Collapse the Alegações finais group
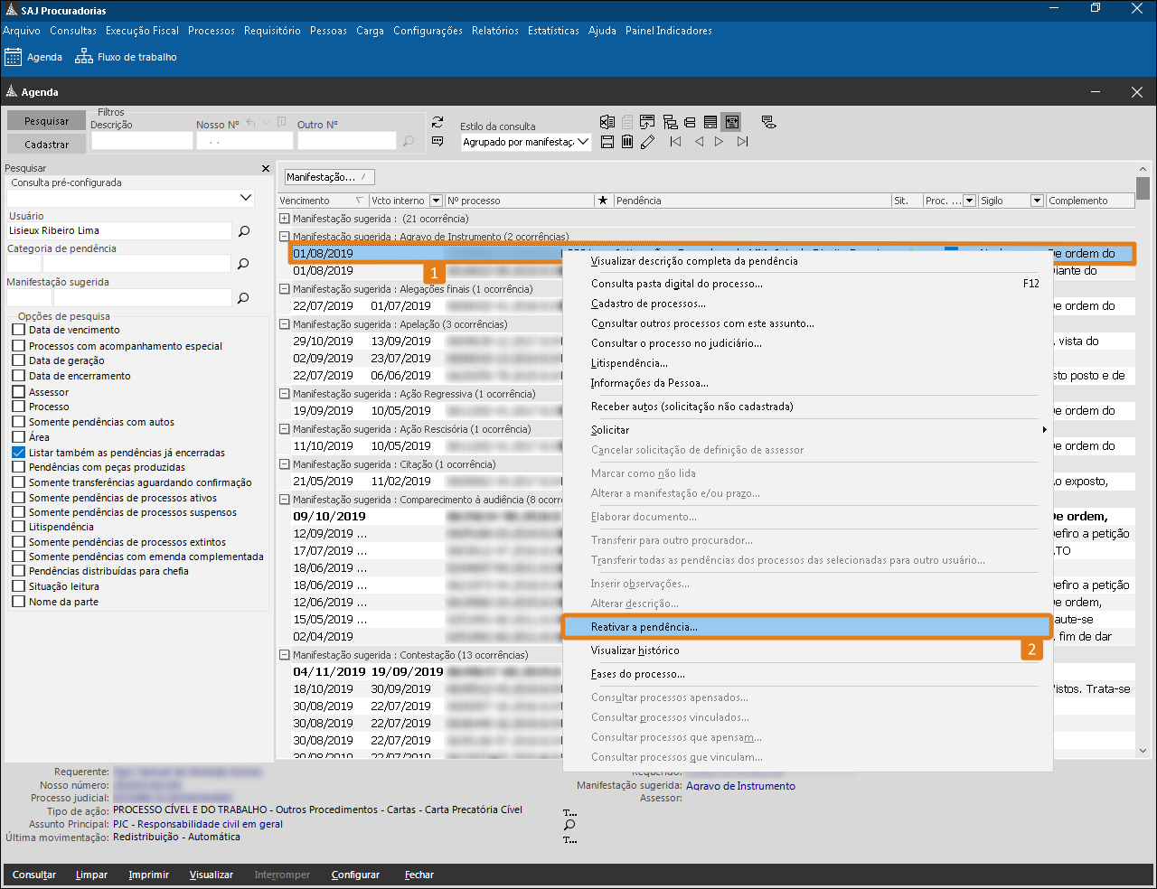 point(285,289)
